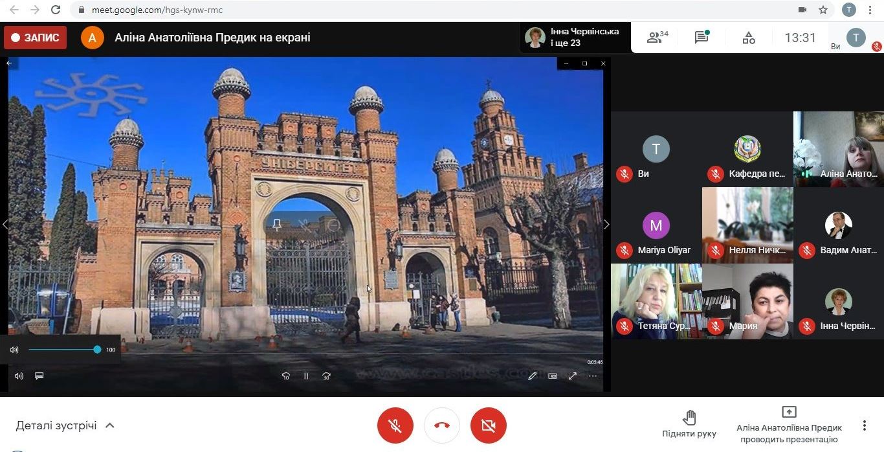Bookmark this page with the star icon

[x=823, y=10]
